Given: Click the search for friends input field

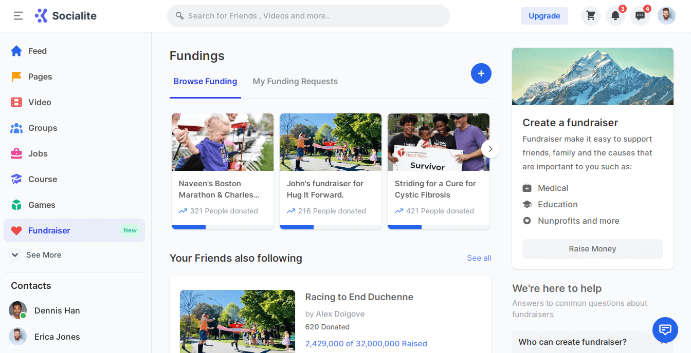Looking at the screenshot, I should (x=308, y=16).
